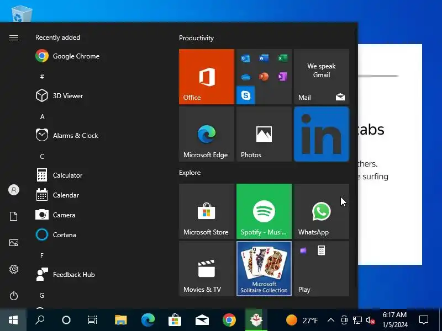The height and width of the screenshot is (331, 442).
Task: Open Recycle Bin on desktop
Action: (x=22, y=14)
